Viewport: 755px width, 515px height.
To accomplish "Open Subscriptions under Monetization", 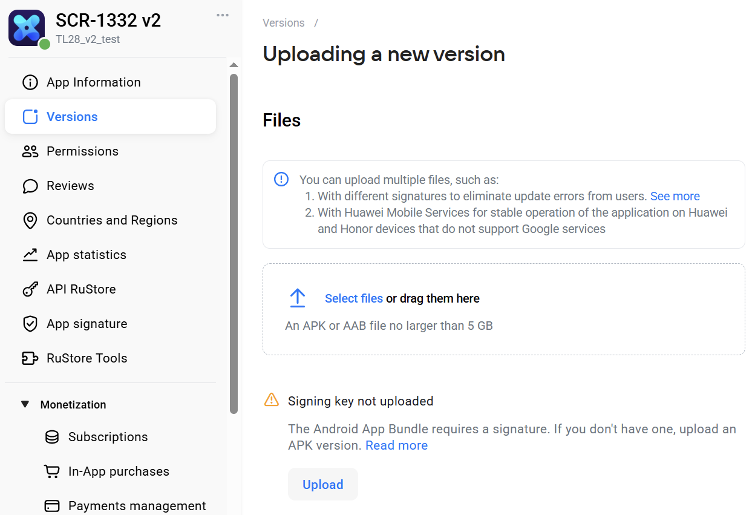I will [x=108, y=437].
